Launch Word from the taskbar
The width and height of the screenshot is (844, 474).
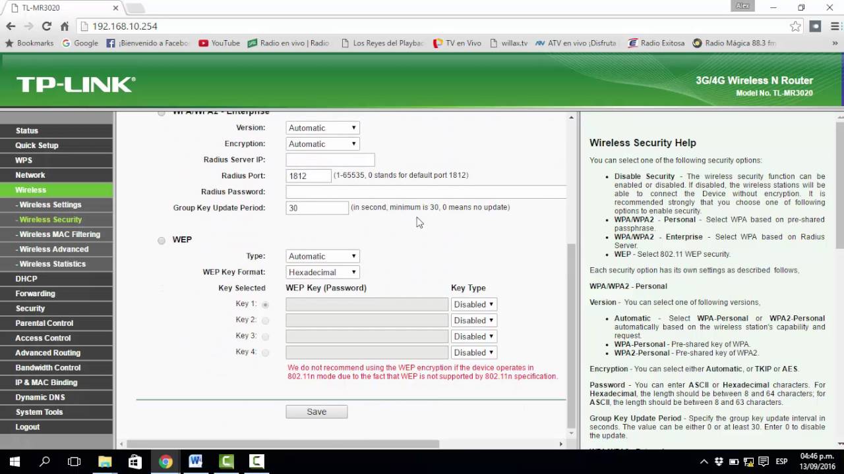coord(195,461)
